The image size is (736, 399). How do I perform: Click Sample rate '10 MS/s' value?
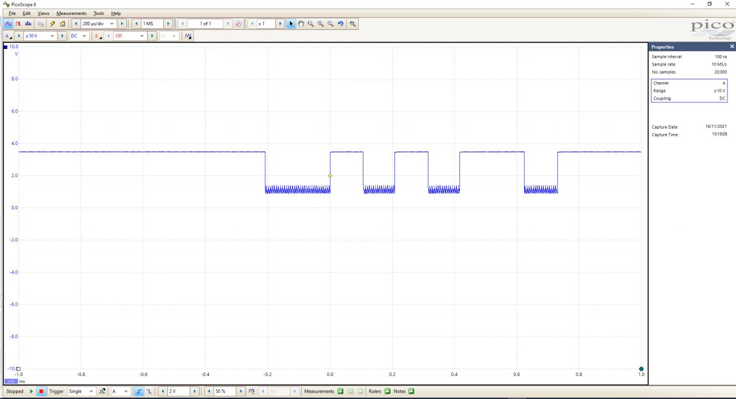(719, 64)
